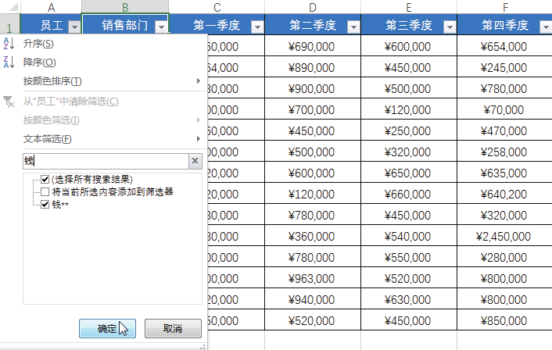Open the 销售部门 filter dropdown arrow

[161, 27]
